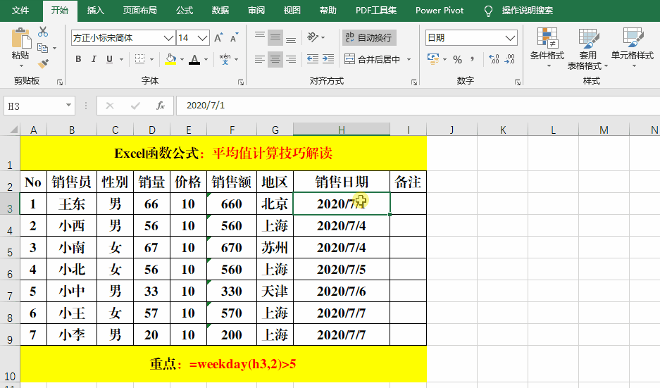Screen dimensions: 660x388
Task: Click the Increase Indent icon
Action: click(328, 59)
